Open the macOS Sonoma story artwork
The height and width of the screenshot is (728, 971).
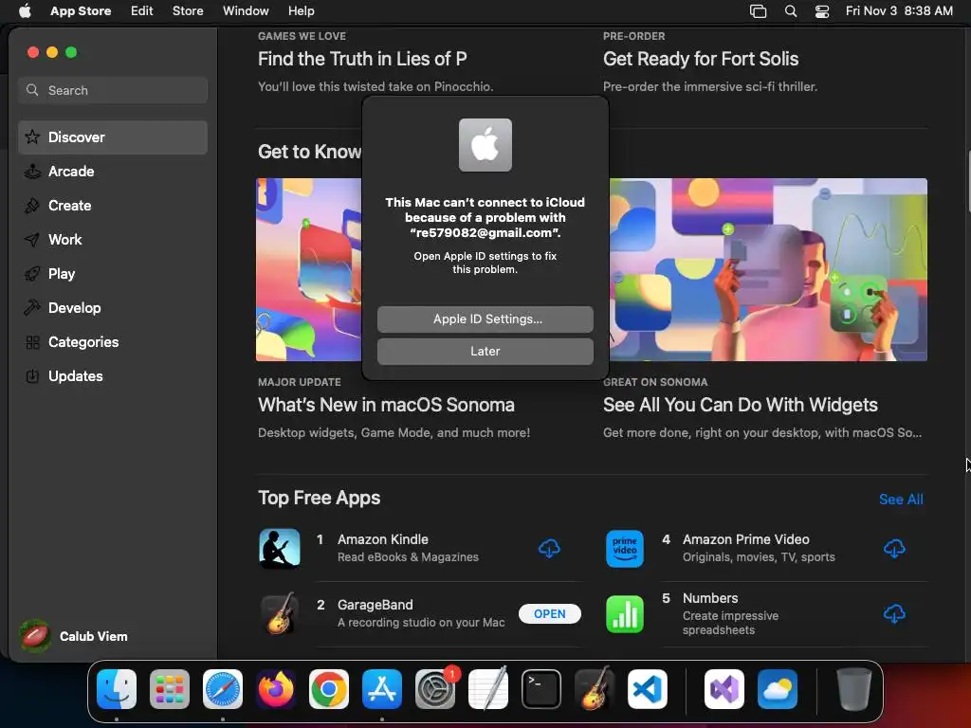tap(308, 270)
